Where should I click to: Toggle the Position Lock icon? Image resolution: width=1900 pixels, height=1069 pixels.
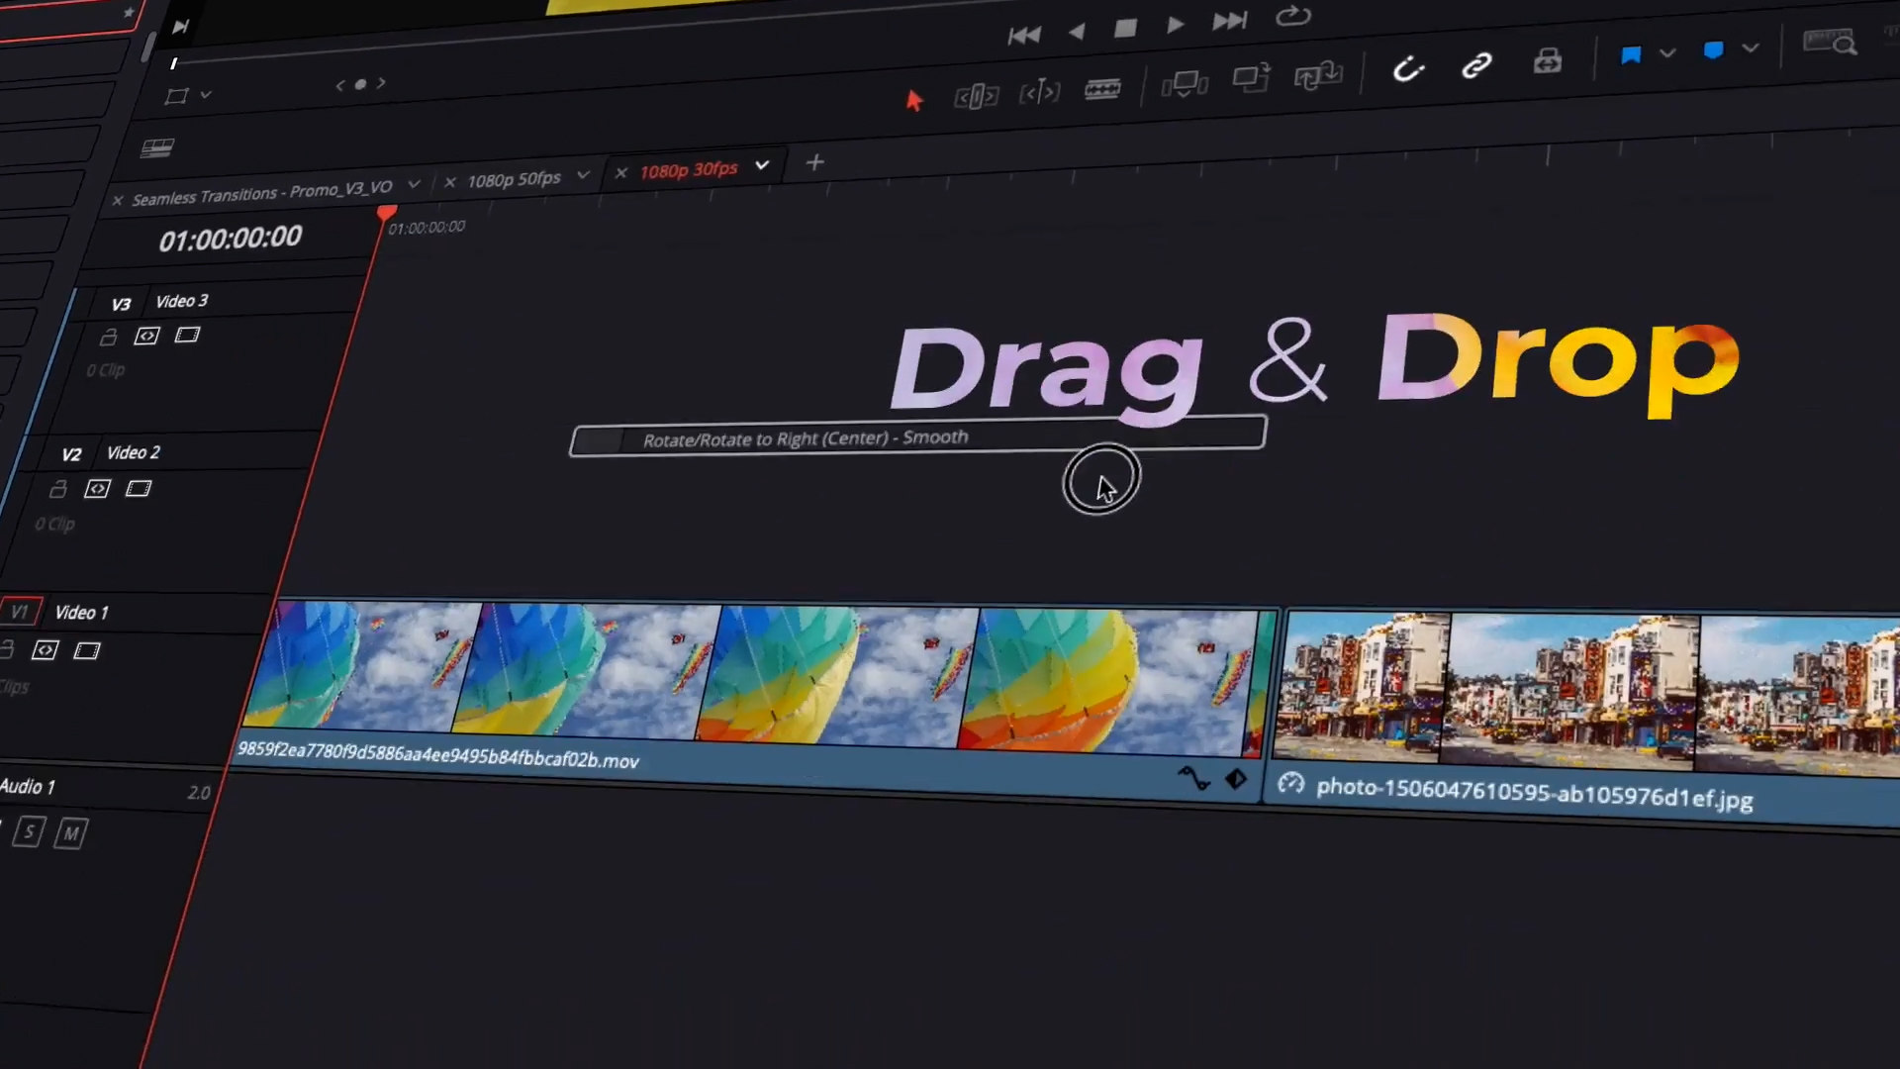tap(1548, 61)
